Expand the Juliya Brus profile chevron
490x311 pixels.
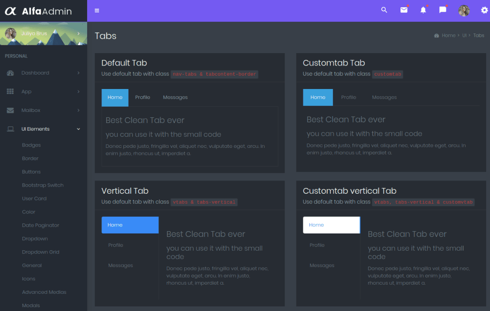point(78,33)
